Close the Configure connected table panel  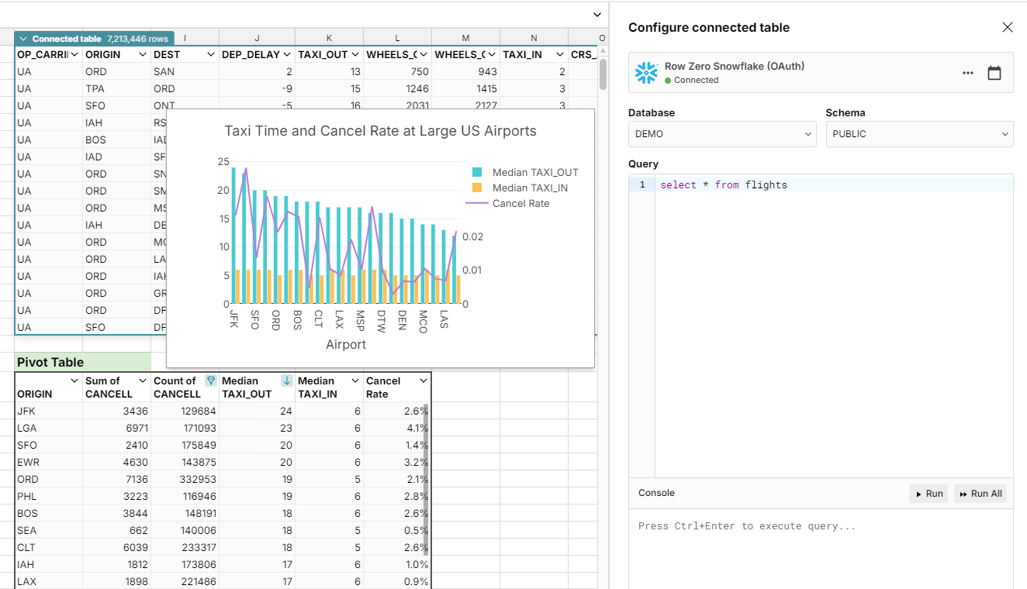click(1007, 27)
